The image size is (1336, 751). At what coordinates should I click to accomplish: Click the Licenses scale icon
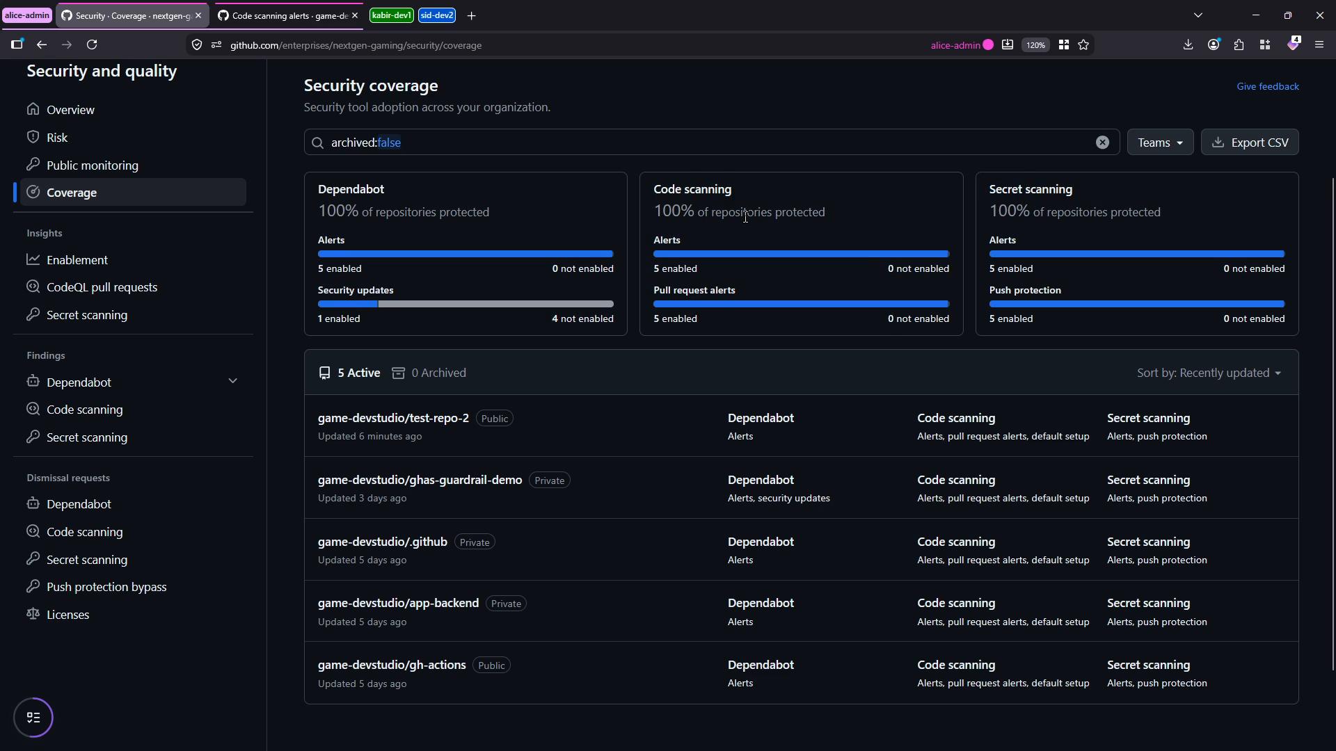(x=33, y=614)
